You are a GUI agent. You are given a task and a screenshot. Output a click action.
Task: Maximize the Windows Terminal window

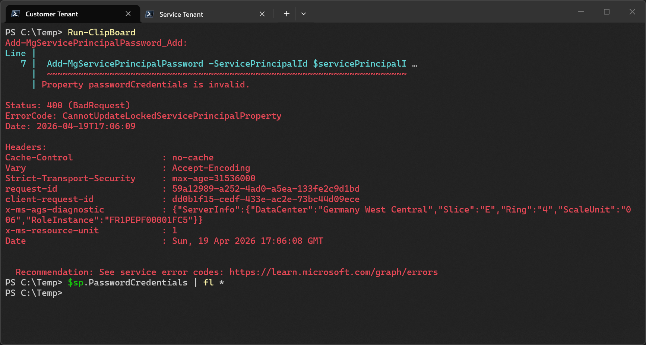606,12
